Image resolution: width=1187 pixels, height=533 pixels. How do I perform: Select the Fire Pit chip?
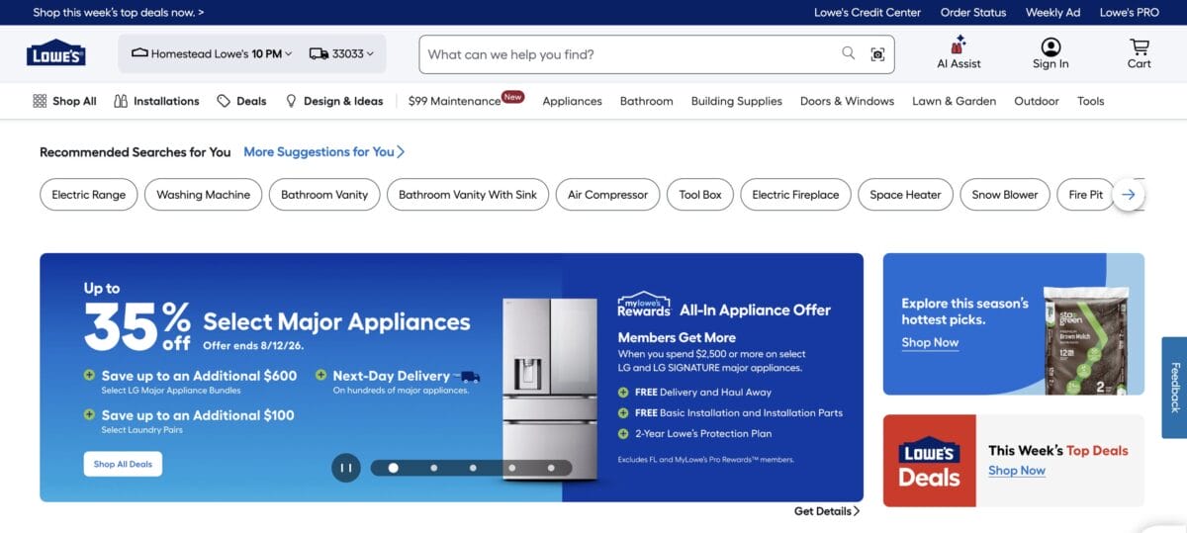coord(1084,195)
